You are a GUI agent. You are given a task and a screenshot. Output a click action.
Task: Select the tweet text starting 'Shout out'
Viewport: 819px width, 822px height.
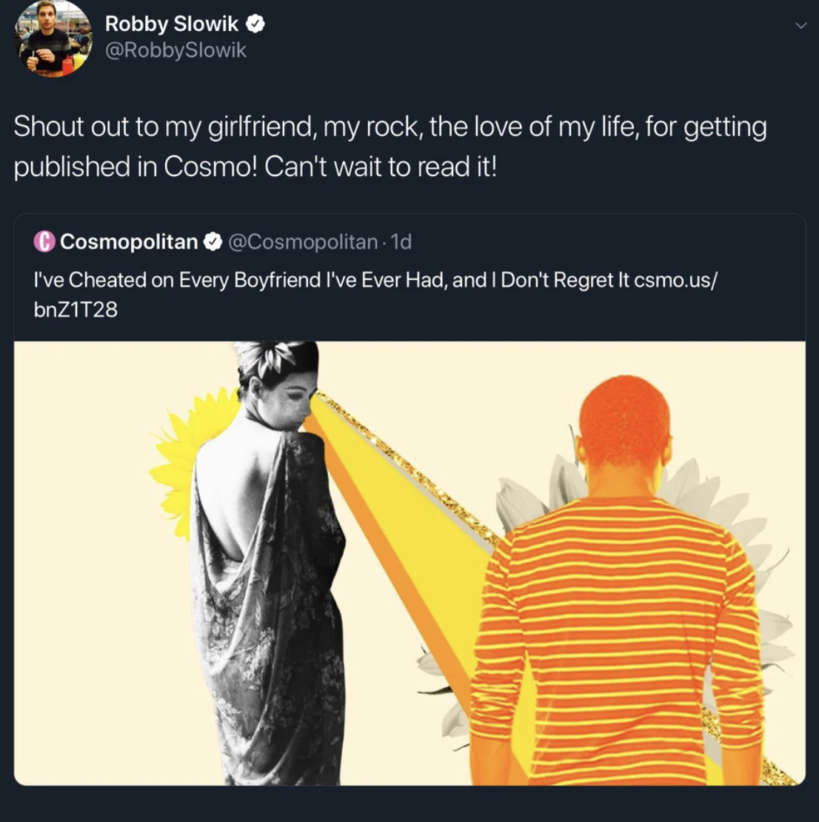pos(390,147)
